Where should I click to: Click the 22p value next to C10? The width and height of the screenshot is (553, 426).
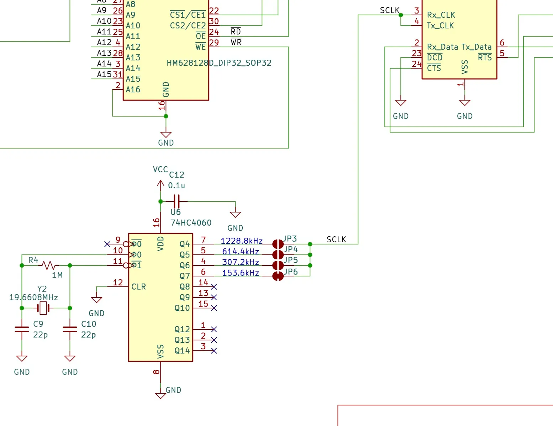[88, 335]
